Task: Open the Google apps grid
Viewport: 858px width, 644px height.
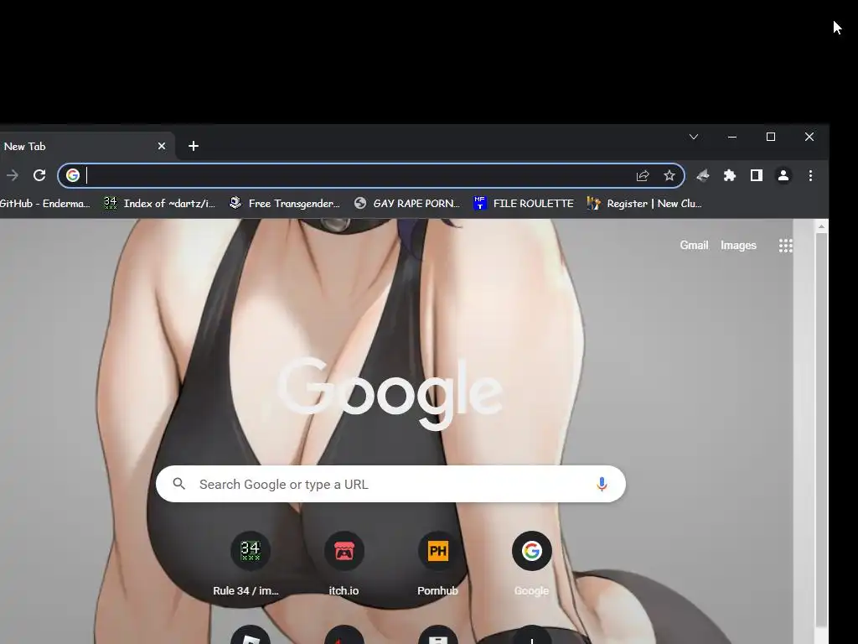Action: (786, 246)
